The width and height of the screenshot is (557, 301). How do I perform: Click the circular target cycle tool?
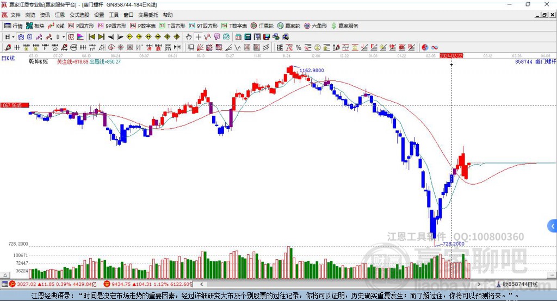click(x=111, y=47)
